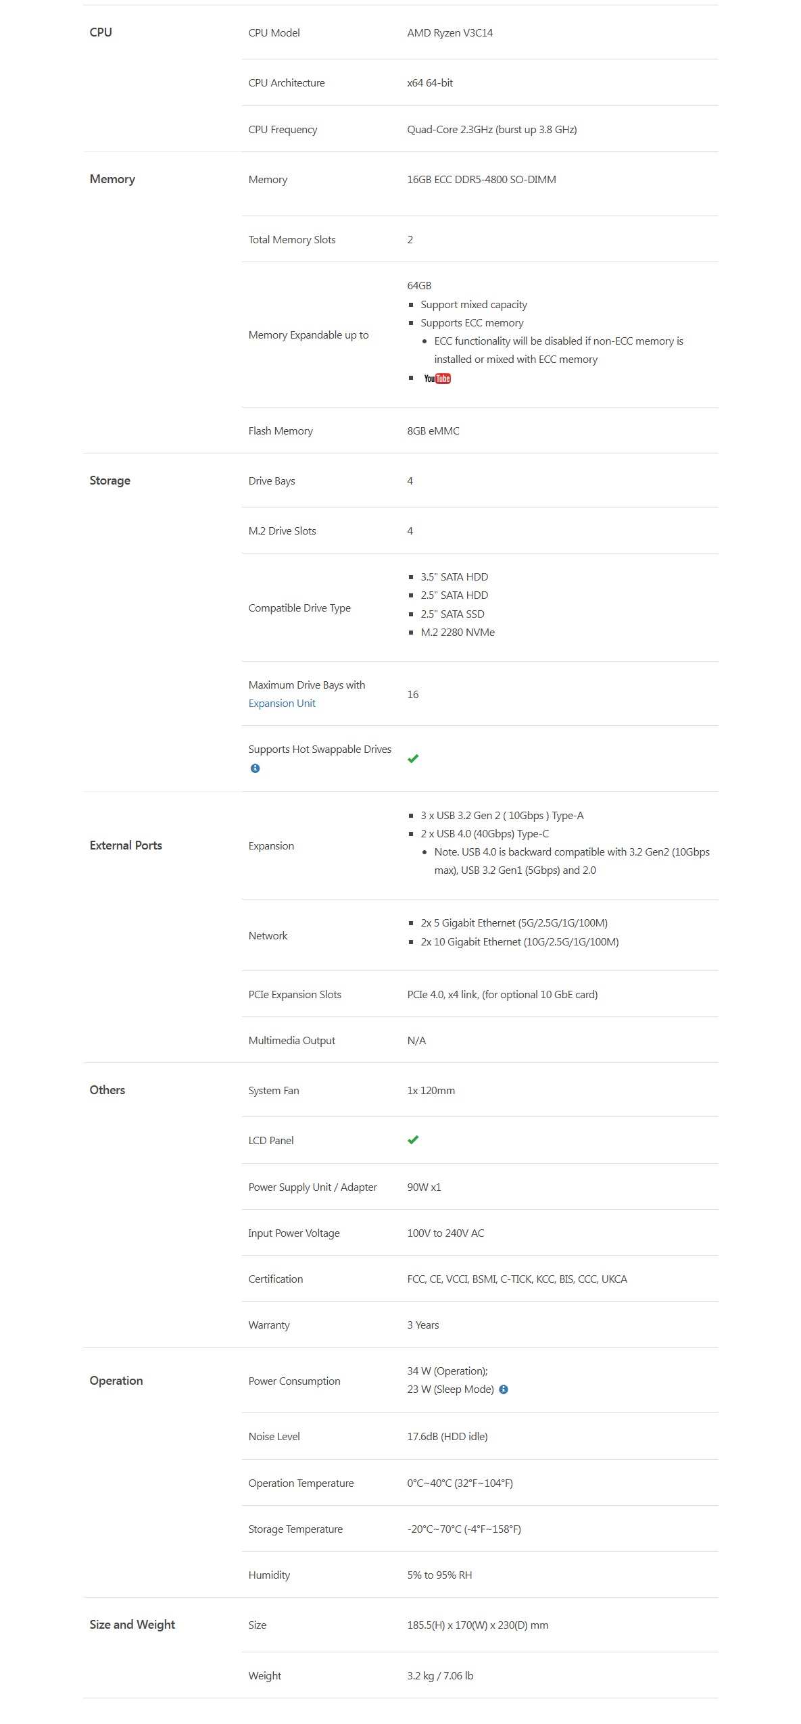
Task: Select the CPU section heading
Action: 101,32
